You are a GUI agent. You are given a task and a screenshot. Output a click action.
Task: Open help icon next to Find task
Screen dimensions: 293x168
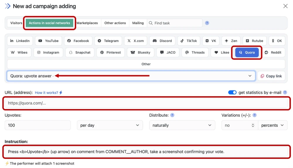point(207,23)
